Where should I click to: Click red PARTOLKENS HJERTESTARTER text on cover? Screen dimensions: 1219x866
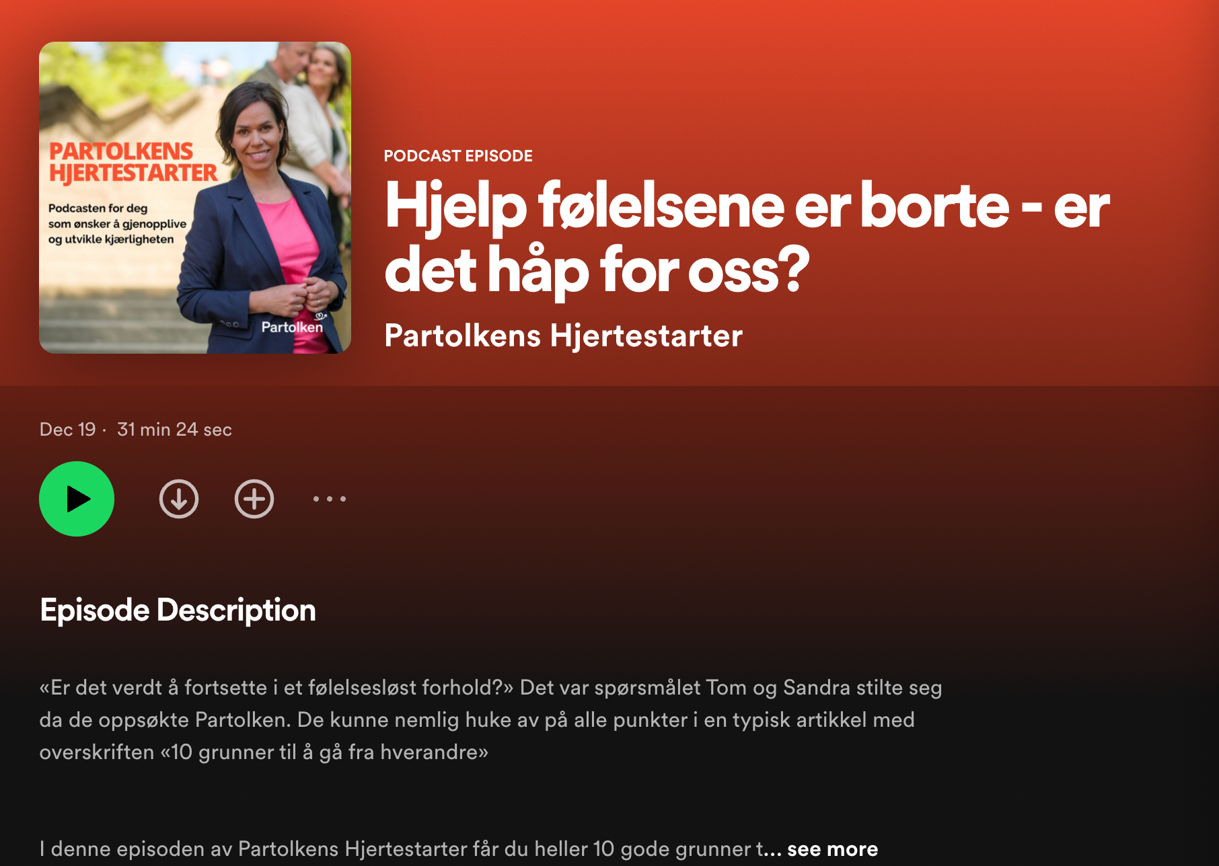point(133,162)
